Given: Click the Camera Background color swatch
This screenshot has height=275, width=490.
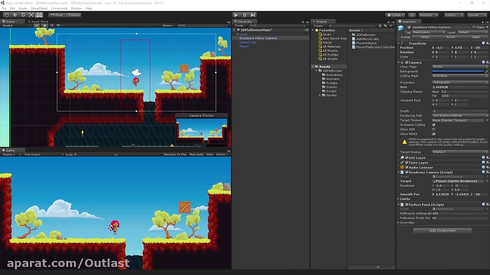Looking at the screenshot, I should pyautogui.click(x=458, y=71).
